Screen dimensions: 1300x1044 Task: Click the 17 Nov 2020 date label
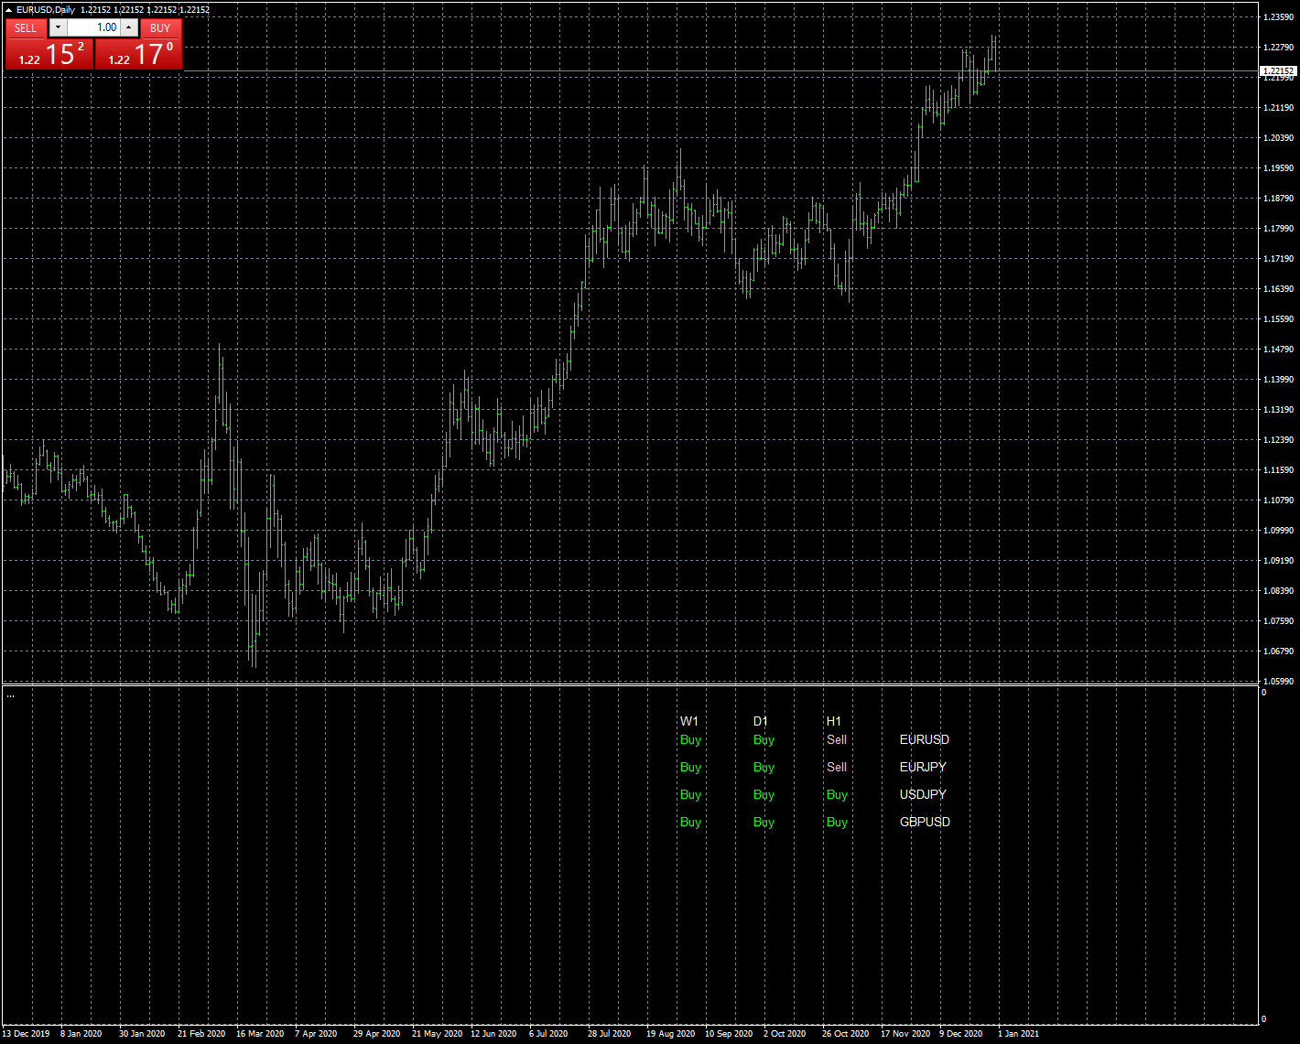(x=905, y=1034)
